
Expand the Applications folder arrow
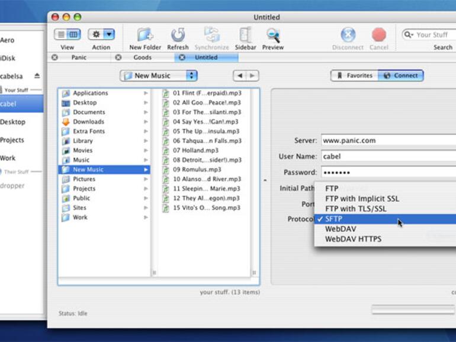pos(146,93)
